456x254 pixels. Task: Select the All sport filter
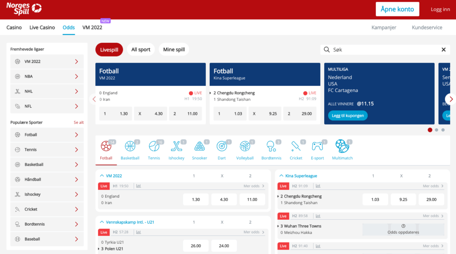141,50
